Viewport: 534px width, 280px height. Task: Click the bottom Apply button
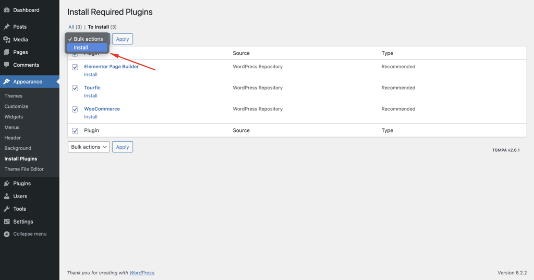click(x=122, y=147)
